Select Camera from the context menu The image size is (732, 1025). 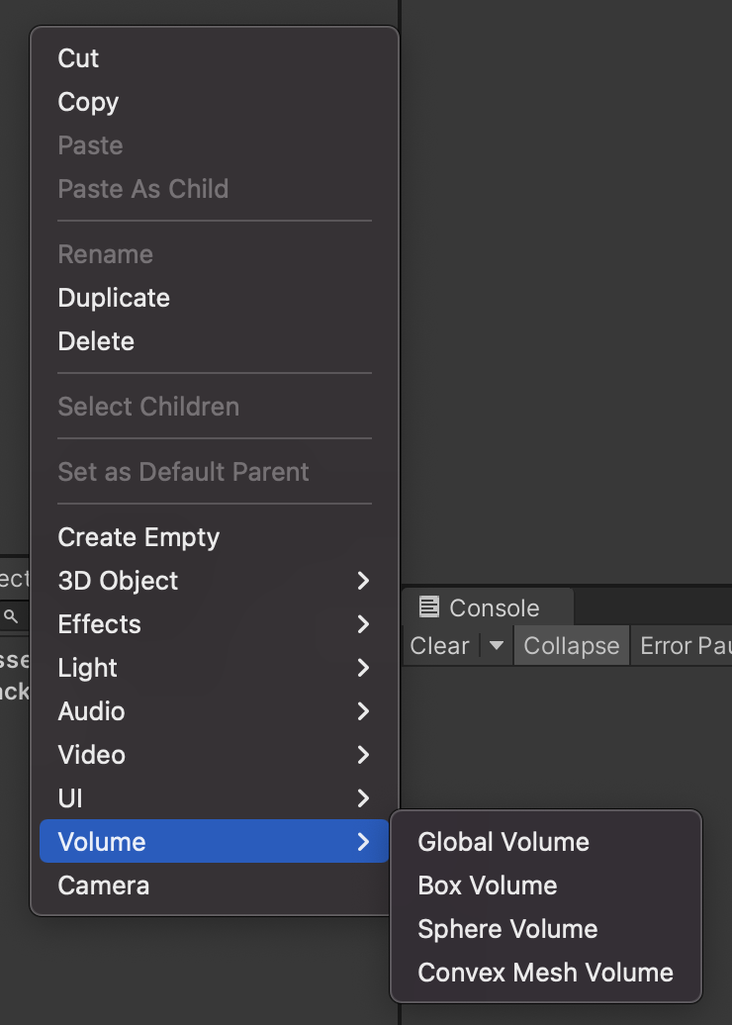[x=104, y=885]
